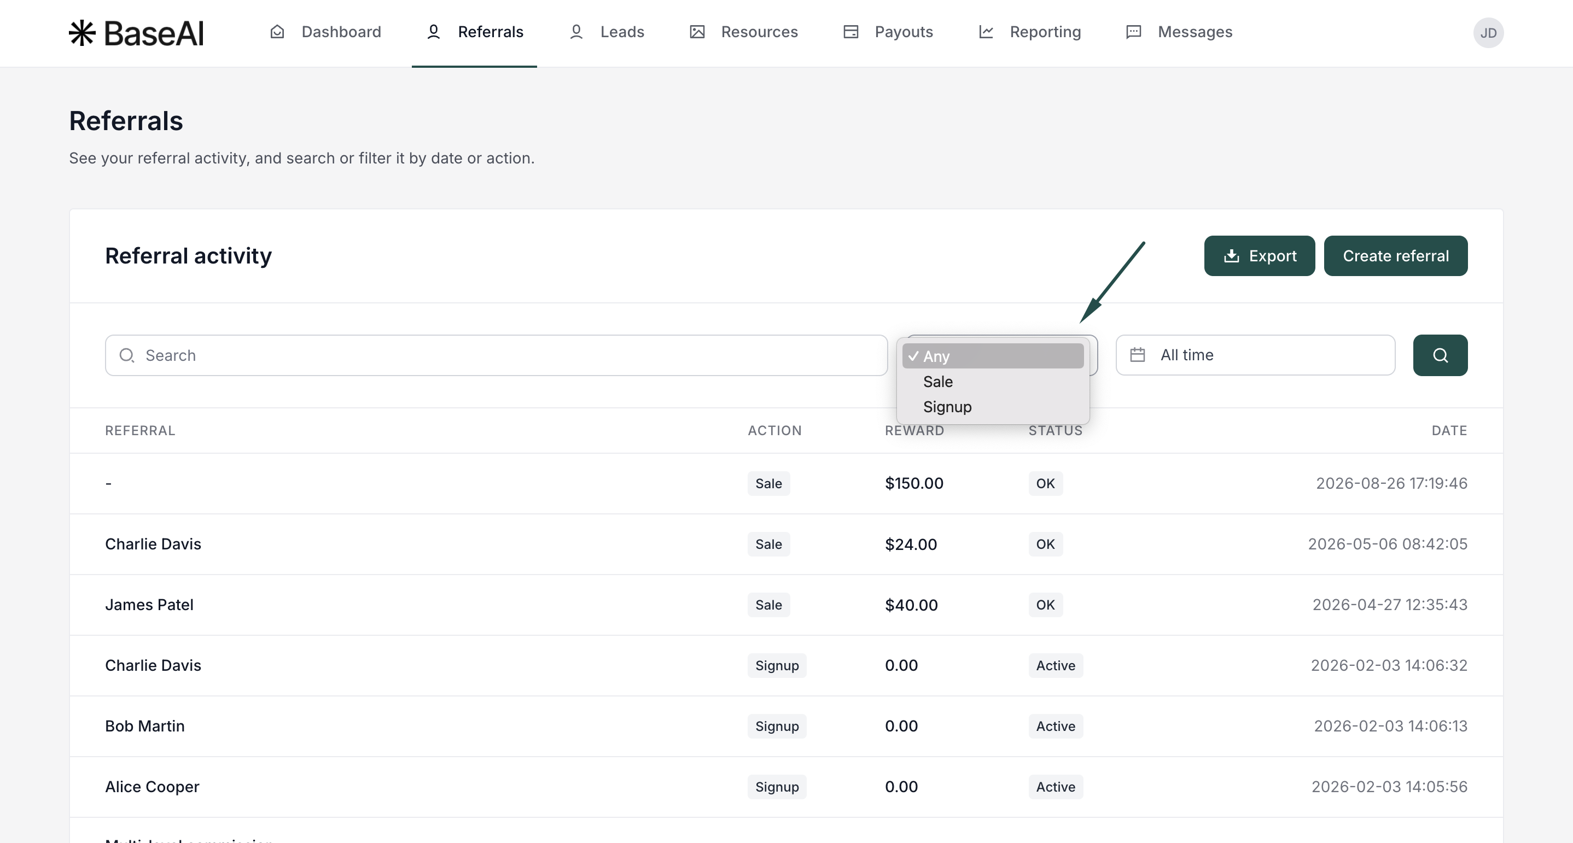This screenshot has width=1573, height=843.
Task: Click the REFERRAL column header
Action: tap(140, 430)
